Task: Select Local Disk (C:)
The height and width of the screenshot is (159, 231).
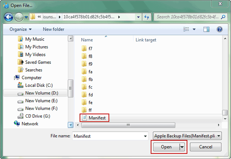Action: click(39, 85)
